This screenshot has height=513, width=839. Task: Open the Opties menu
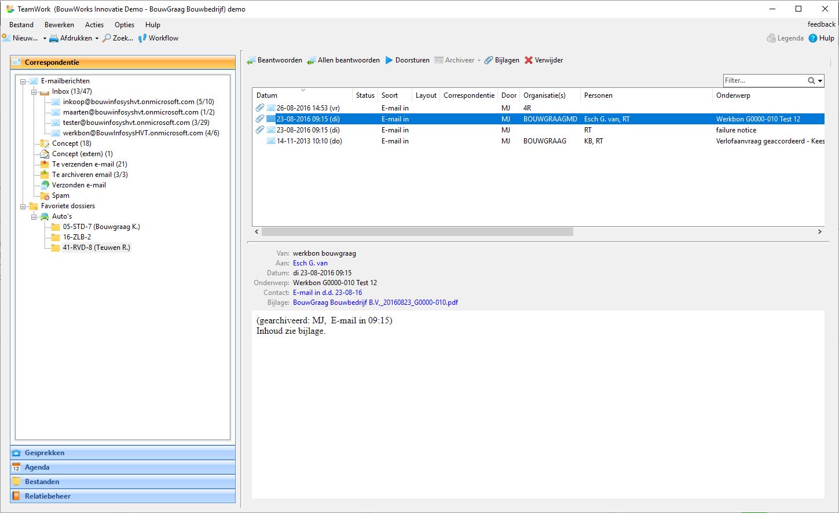point(124,25)
